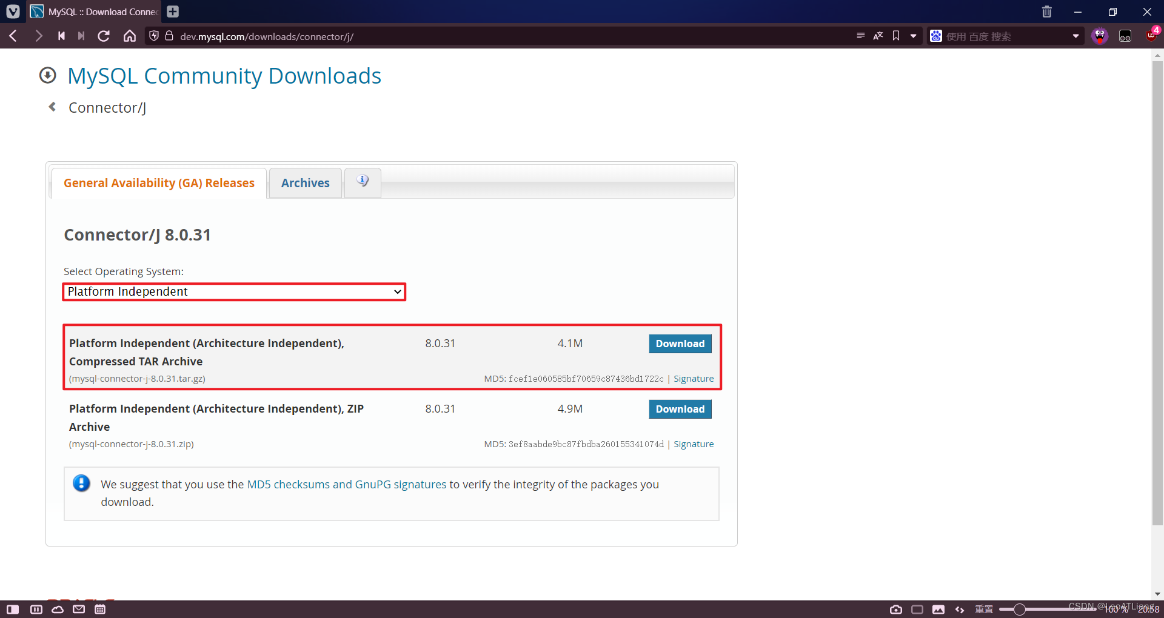The image size is (1164, 618).
Task: Go forward to the next page
Action: (x=39, y=36)
